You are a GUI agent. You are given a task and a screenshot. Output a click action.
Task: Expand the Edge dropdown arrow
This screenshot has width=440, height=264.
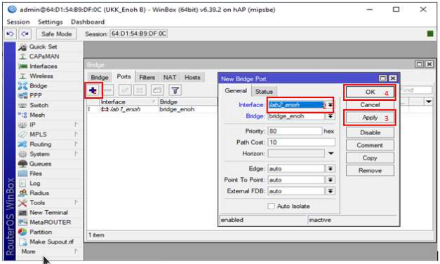point(331,169)
